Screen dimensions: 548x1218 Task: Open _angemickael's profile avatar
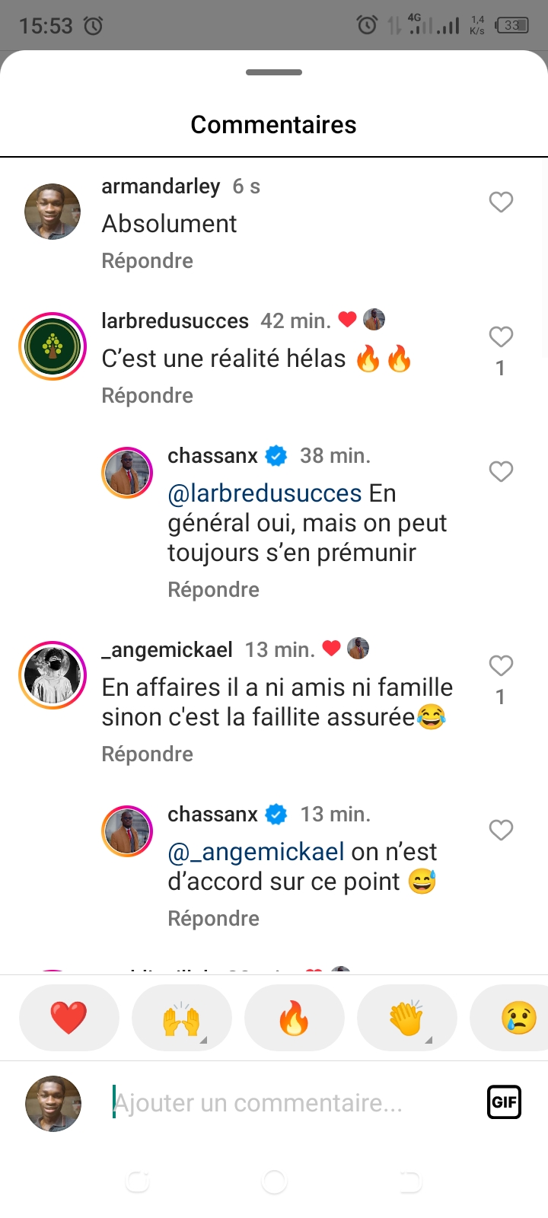click(x=53, y=675)
